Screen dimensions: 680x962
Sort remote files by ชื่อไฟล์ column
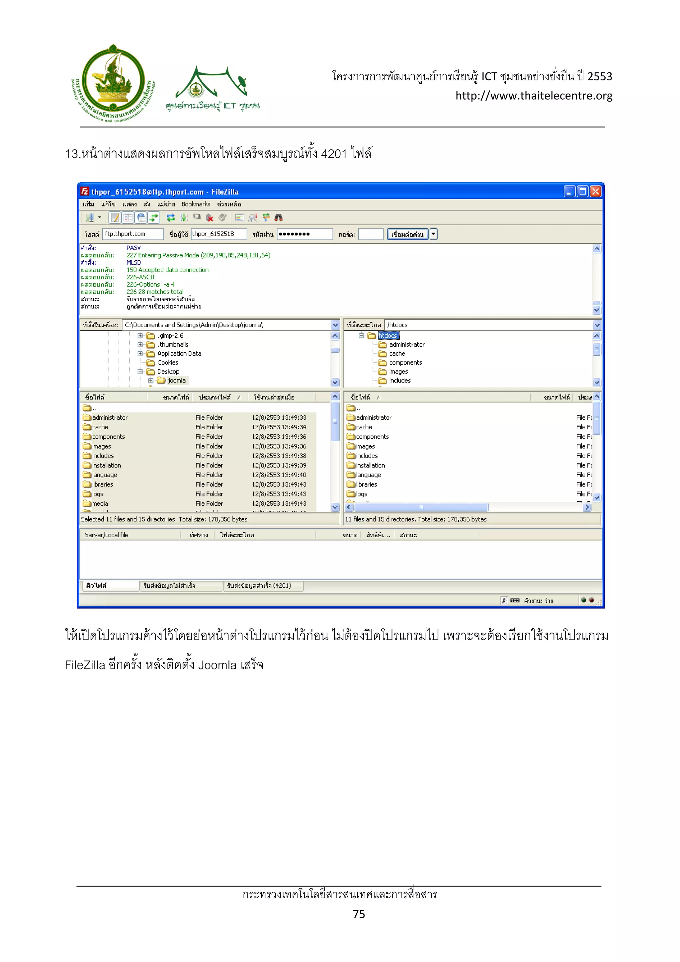[x=437, y=397]
